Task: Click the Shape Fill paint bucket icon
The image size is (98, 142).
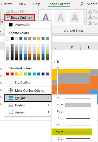Action: pyautogui.click(x=8, y=11)
